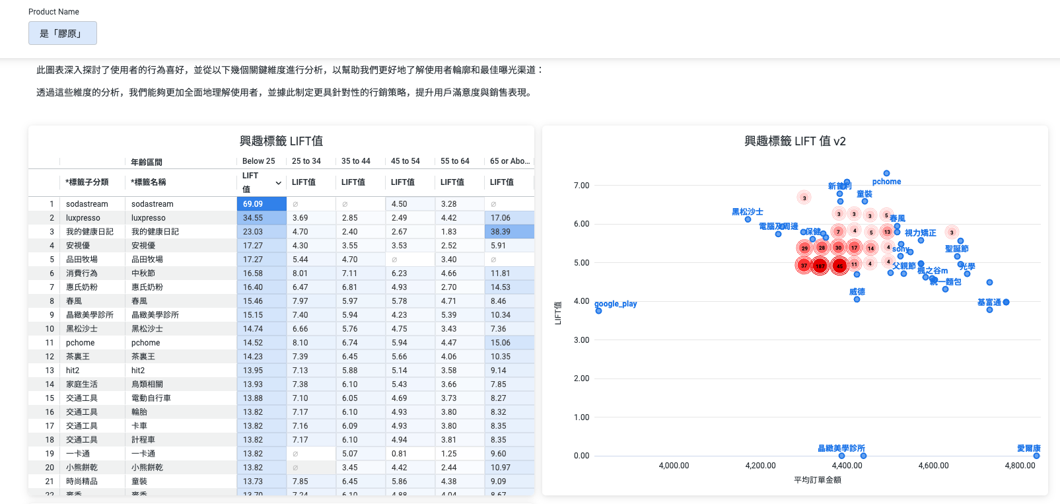
Task: Click the 視力矯正 point label on chart
Action: pos(920,233)
